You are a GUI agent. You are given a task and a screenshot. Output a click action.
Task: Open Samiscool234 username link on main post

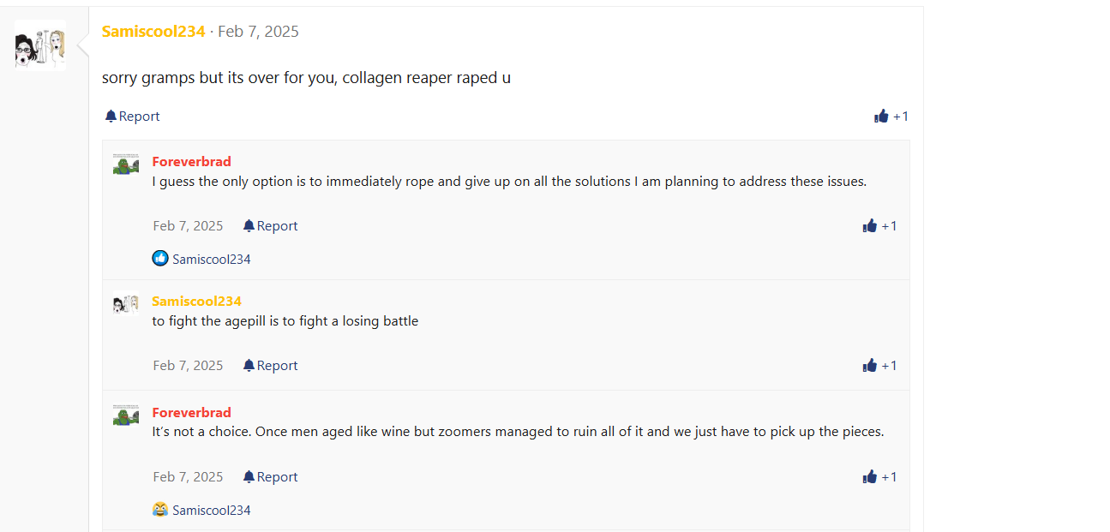click(153, 32)
